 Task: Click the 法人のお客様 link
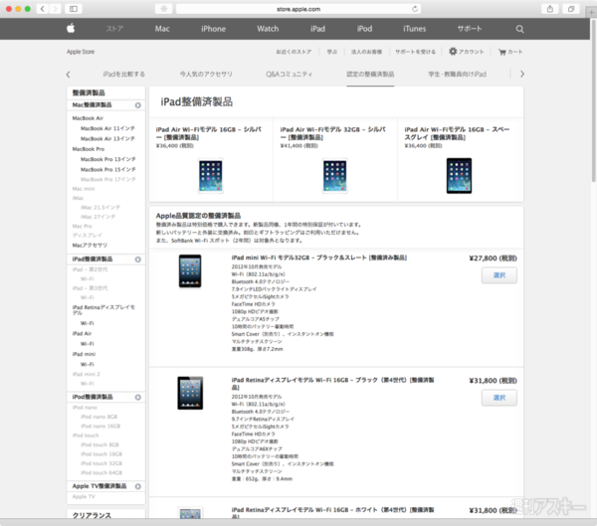[366, 52]
